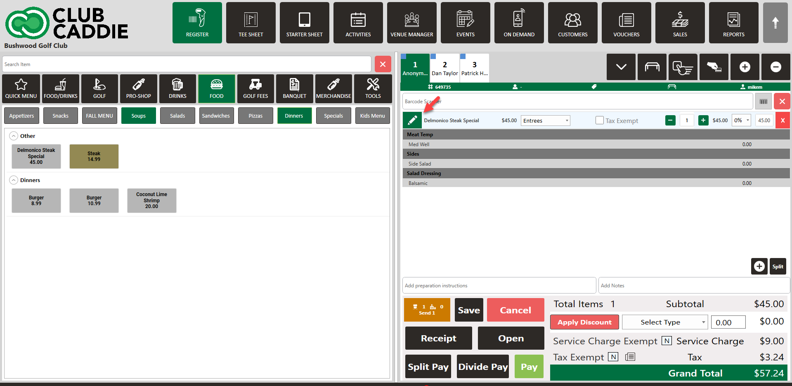Image resolution: width=792 pixels, height=386 pixels.
Task: Select the Golf Fees category
Action: 255,89
